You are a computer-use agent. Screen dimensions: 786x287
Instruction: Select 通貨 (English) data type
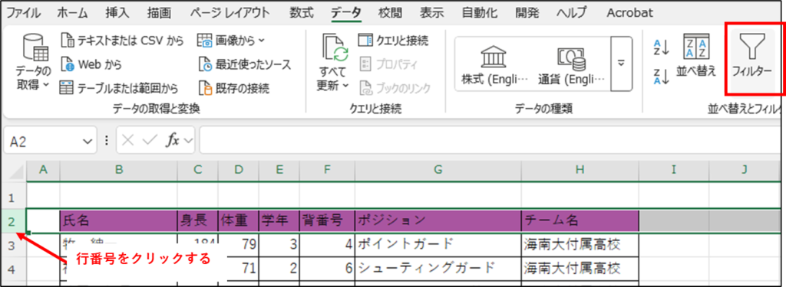571,64
